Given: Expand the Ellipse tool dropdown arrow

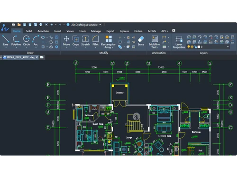Looking at the screenshot, I should [x=47, y=37].
